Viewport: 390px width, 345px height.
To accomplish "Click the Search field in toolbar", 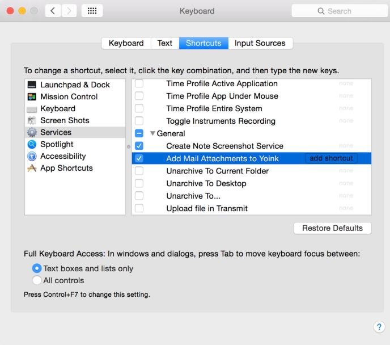I will pyautogui.click(x=339, y=11).
